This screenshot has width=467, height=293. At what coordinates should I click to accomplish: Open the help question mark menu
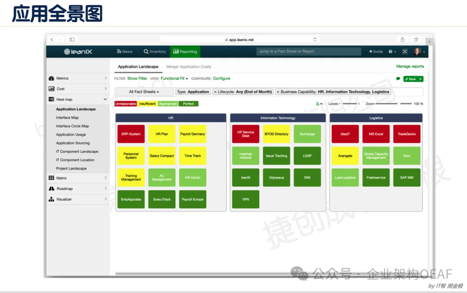pyautogui.click(x=391, y=52)
